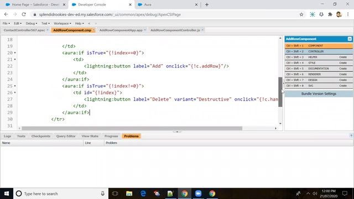Open the Help menu
354x199 pixels.
point(79,23)
